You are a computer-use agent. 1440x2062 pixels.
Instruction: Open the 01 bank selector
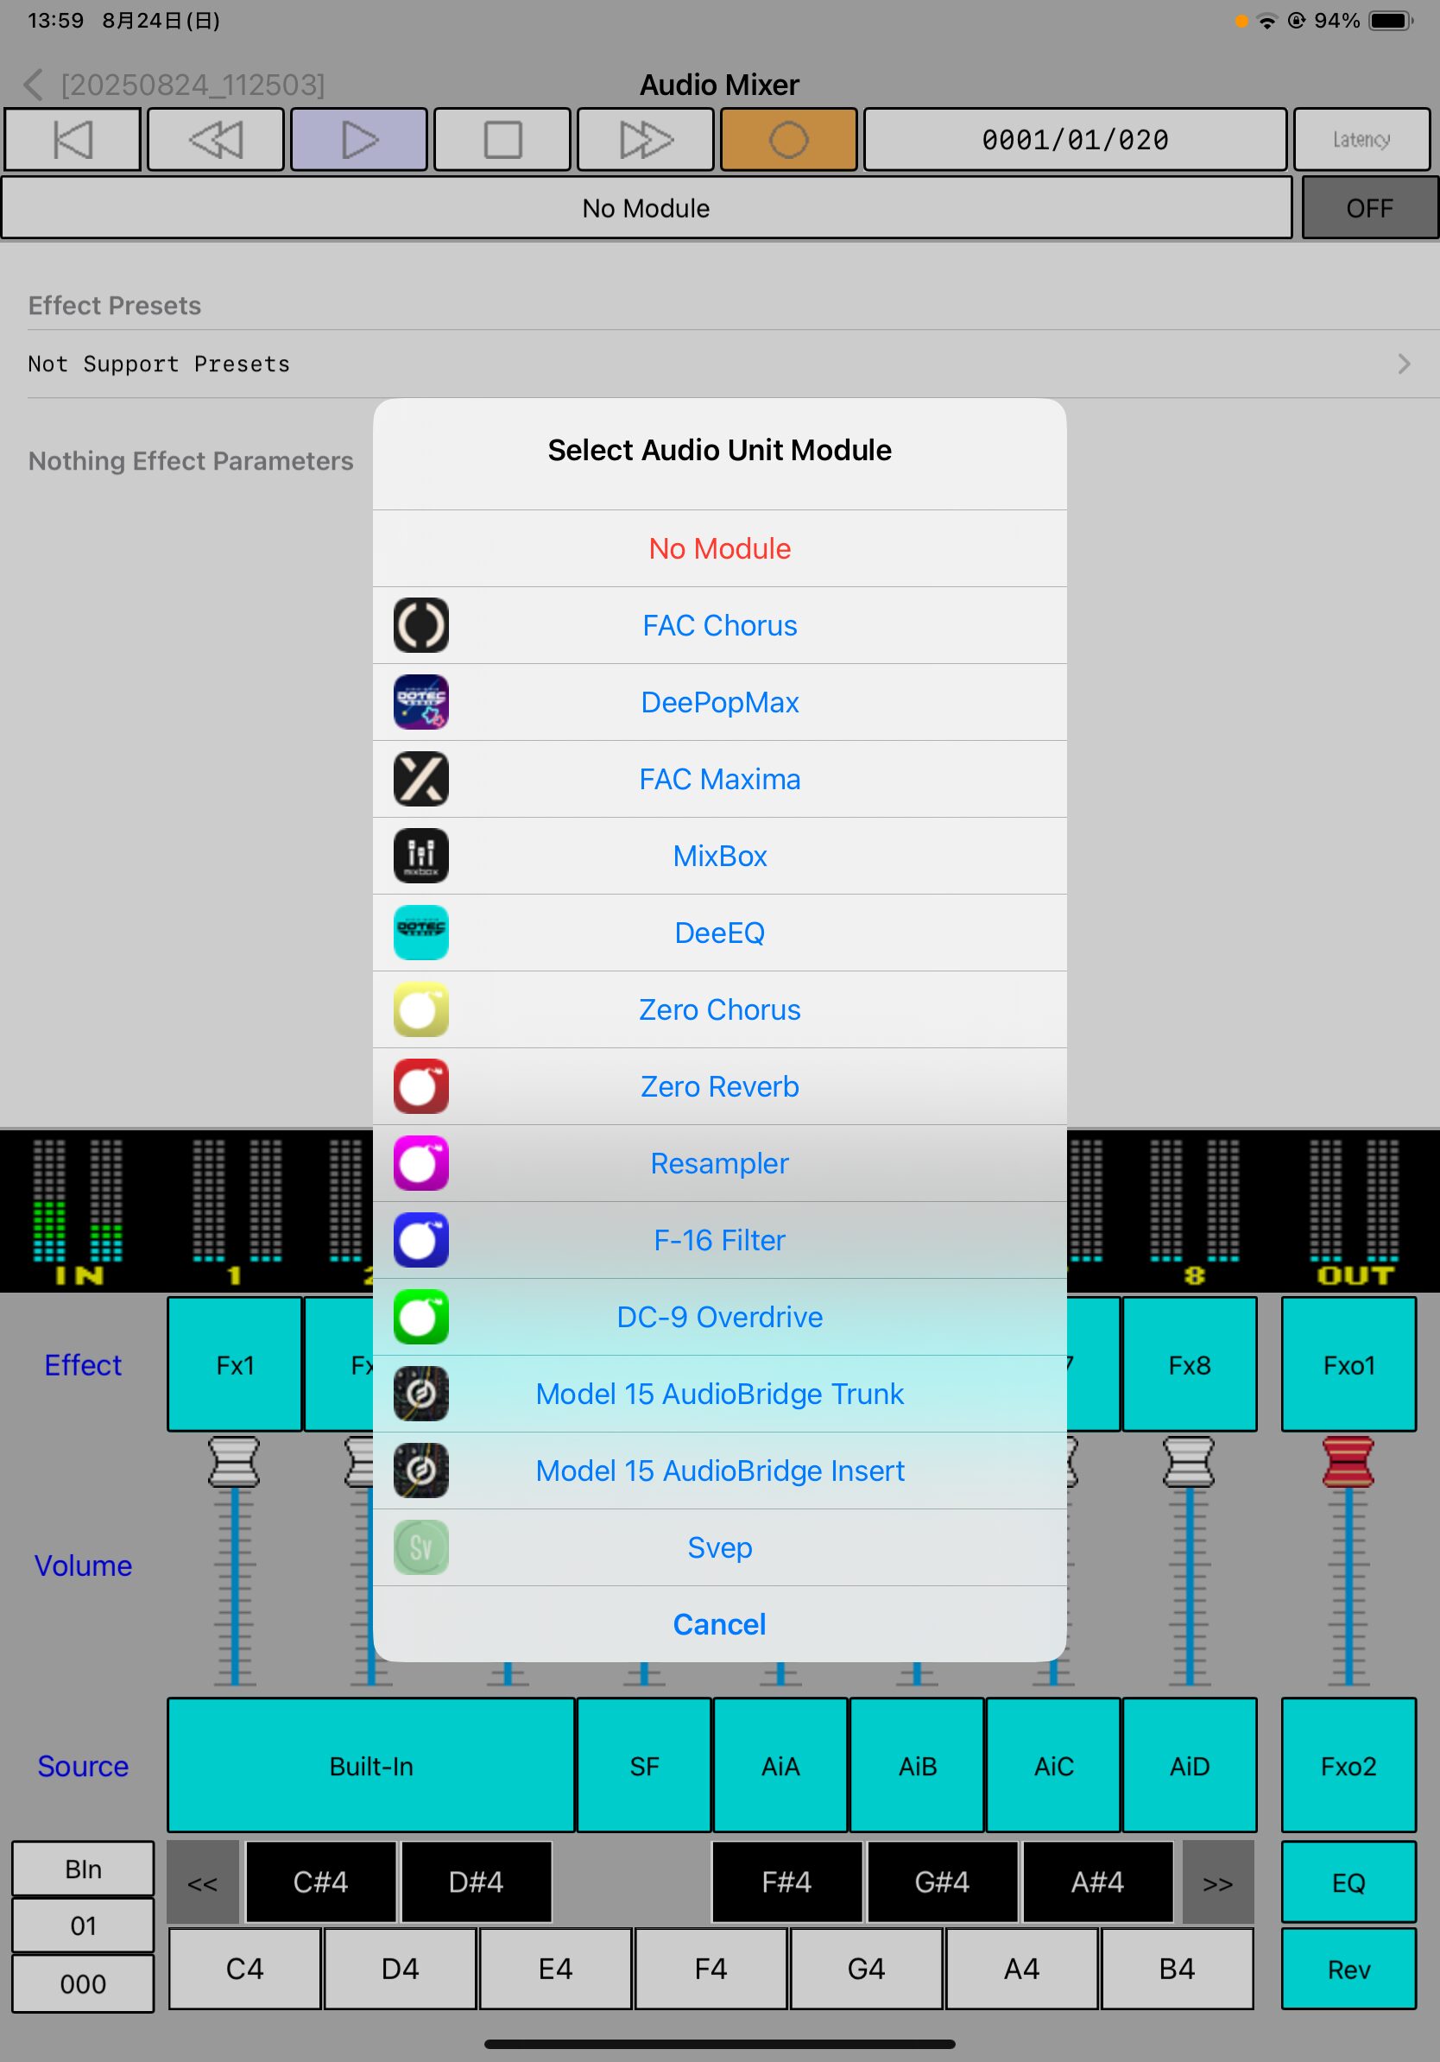83,1926
